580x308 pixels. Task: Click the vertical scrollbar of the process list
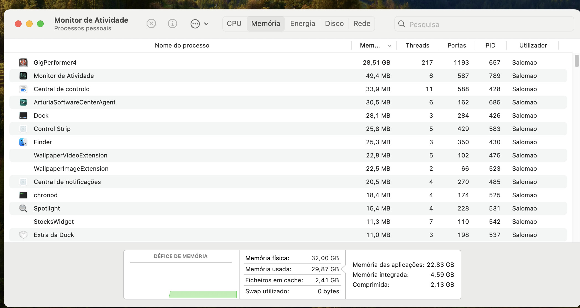pos(577,61)
